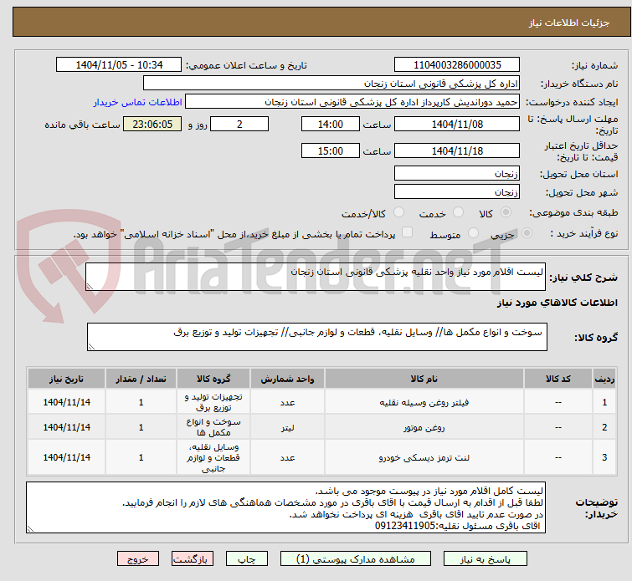Select the متوسط purchase type radio
Viewport: 632px width, 581px height.
[473, 233]
